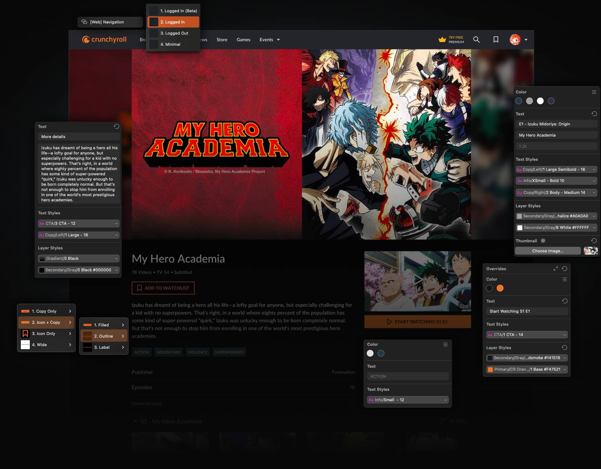The width and height of the screenshot is (601, 469).
Task: Open Copy/Left/1 Large Semibold - 16 dropdown
Action: [556, 169]
